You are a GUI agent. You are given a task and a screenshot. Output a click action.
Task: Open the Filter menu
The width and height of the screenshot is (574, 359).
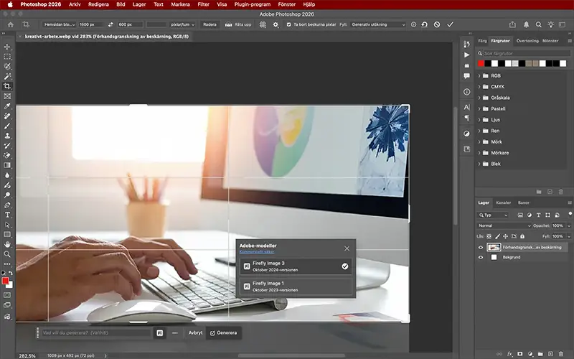[x=203, y=4]
